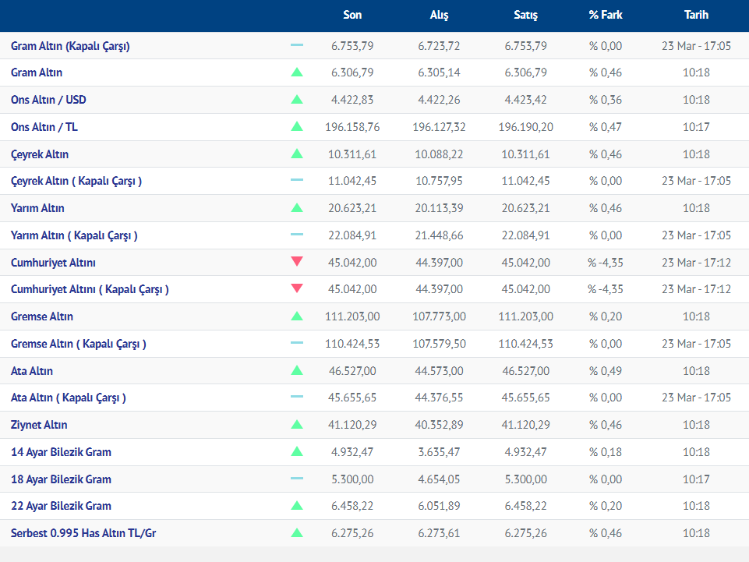The image size is (749, 562).
Task: Click the green up arrow beside Ziynet Altın
Action: coord(296,425)
